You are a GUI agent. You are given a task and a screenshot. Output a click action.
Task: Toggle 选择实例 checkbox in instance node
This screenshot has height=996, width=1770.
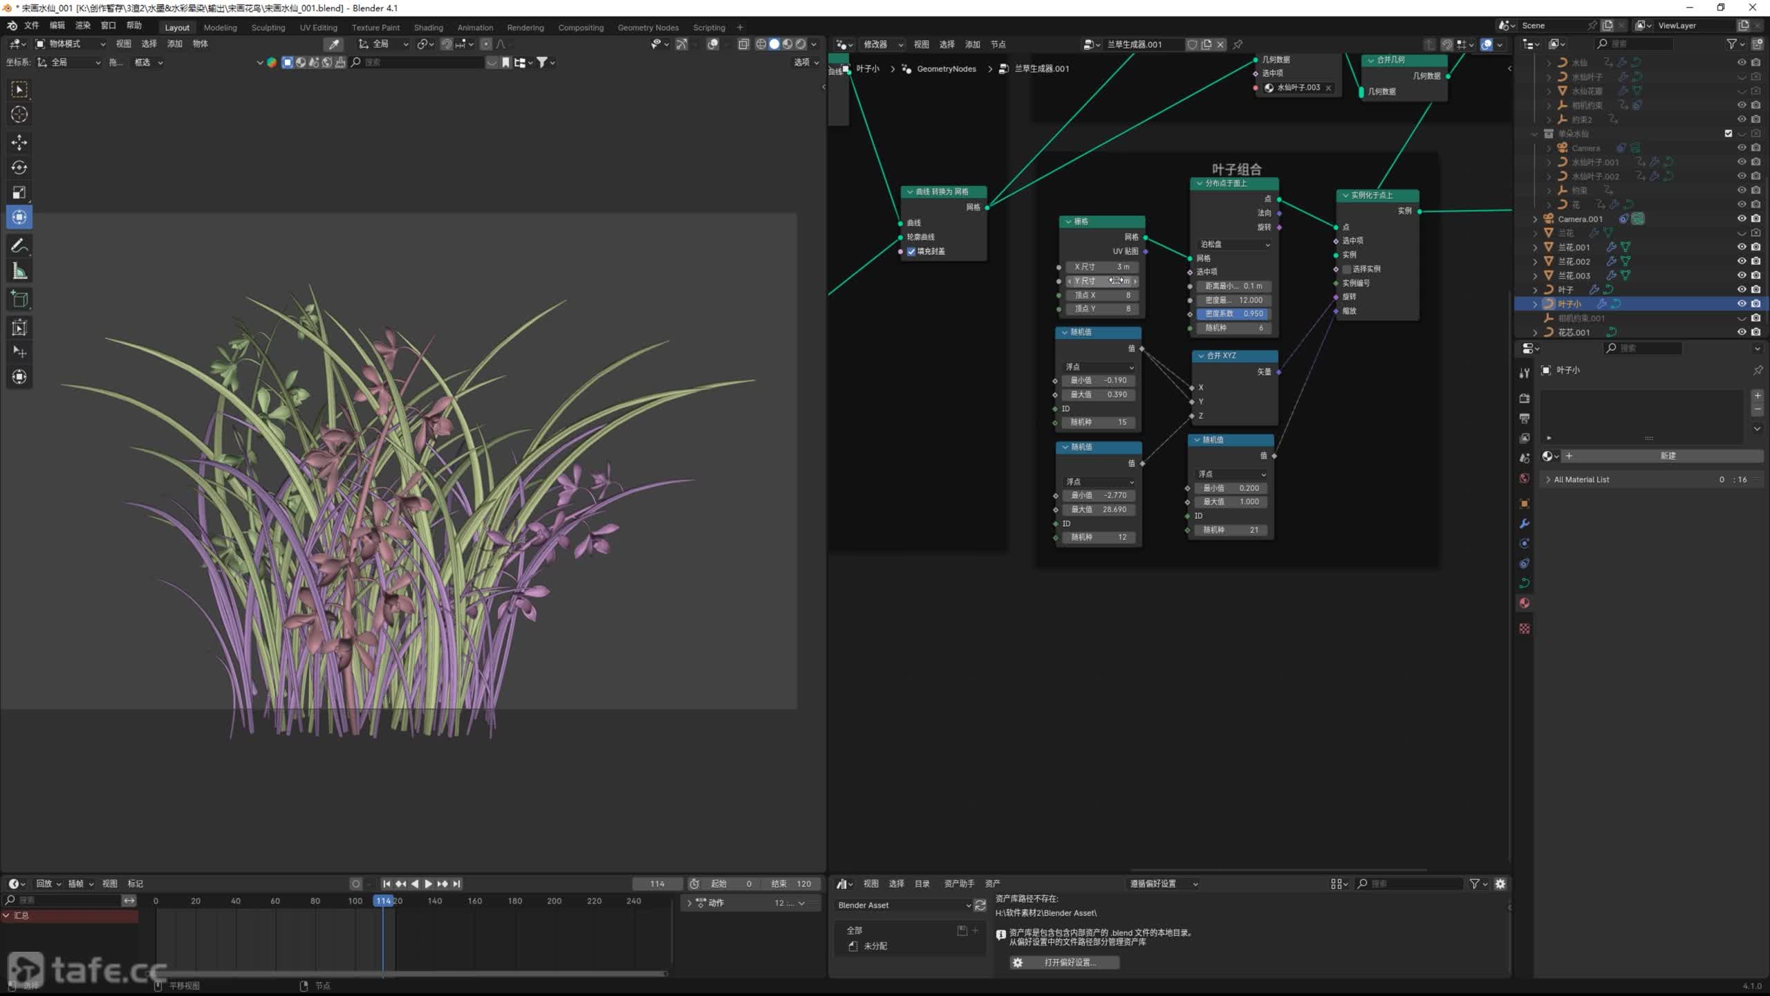[x=1347, y=269]
